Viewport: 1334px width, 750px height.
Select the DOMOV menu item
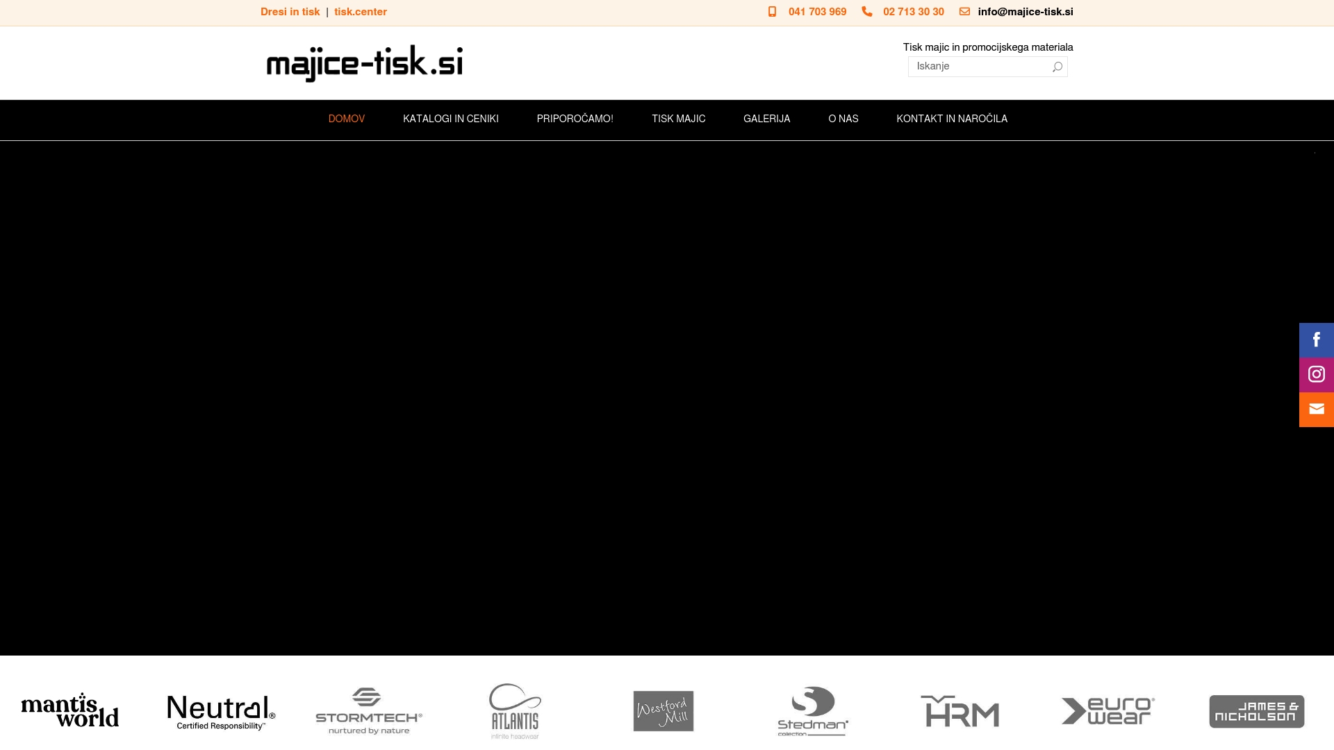(346, 119)
